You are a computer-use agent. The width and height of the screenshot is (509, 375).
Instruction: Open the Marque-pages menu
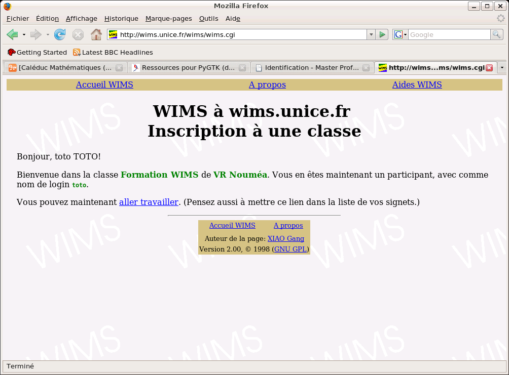coord(168,19)
